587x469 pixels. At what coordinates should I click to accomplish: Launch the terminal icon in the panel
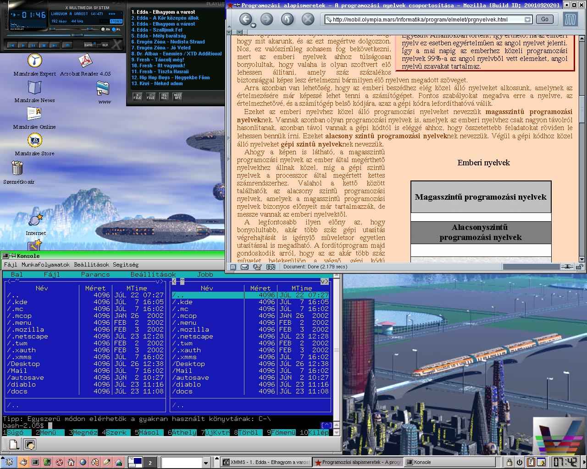[x=35, y=462]
